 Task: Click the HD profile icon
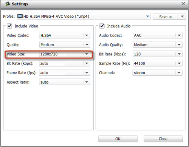click(x=20, y=16)
